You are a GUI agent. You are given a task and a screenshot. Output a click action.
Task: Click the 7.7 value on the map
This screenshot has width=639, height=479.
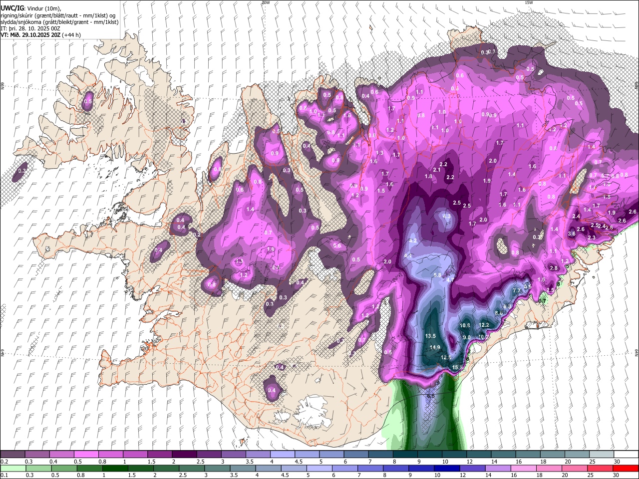pos(516,290)
